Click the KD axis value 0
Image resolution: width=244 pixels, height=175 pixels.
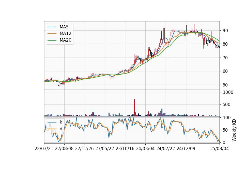pyautogui.click(x=224, y=142)
